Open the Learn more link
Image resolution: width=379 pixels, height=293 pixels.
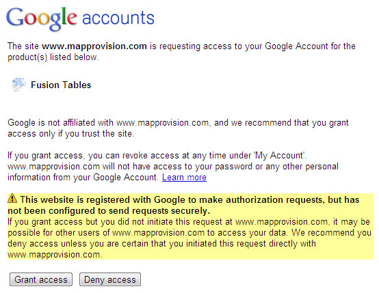184,178
